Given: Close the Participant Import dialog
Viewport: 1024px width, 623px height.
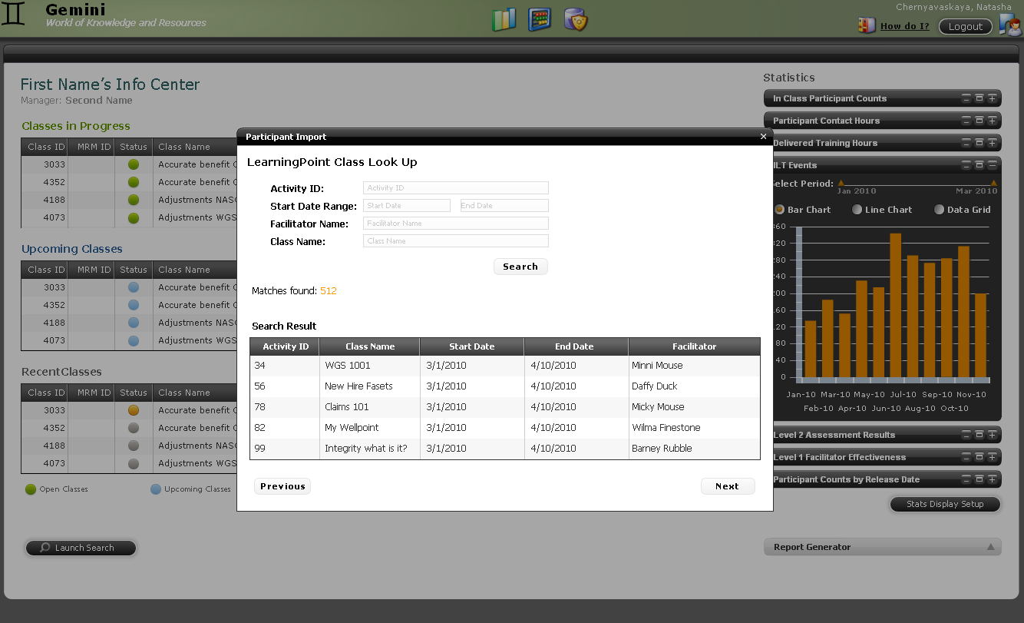Looking at the screenshot, I should click(x=763, y=136).
